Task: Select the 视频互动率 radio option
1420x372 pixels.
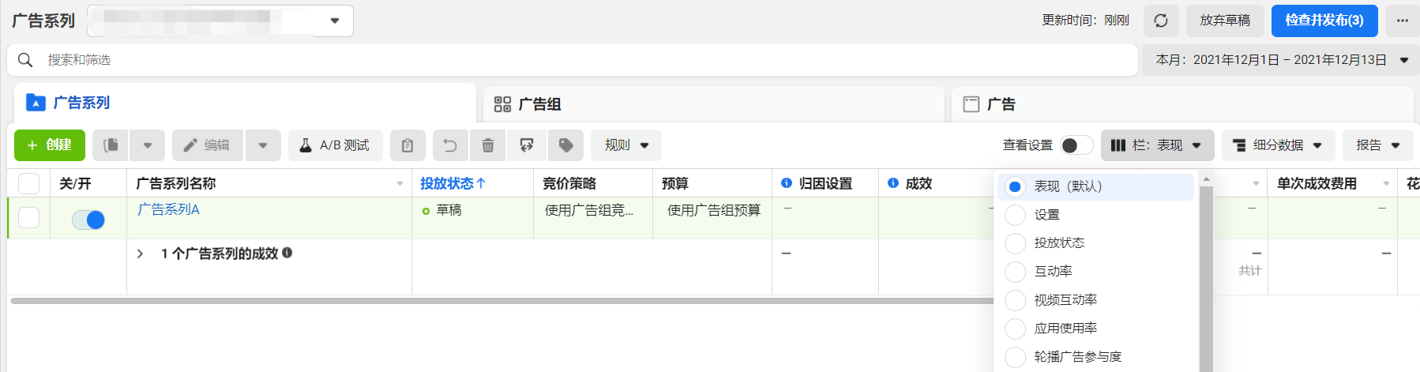Action: pos(1016,300)
